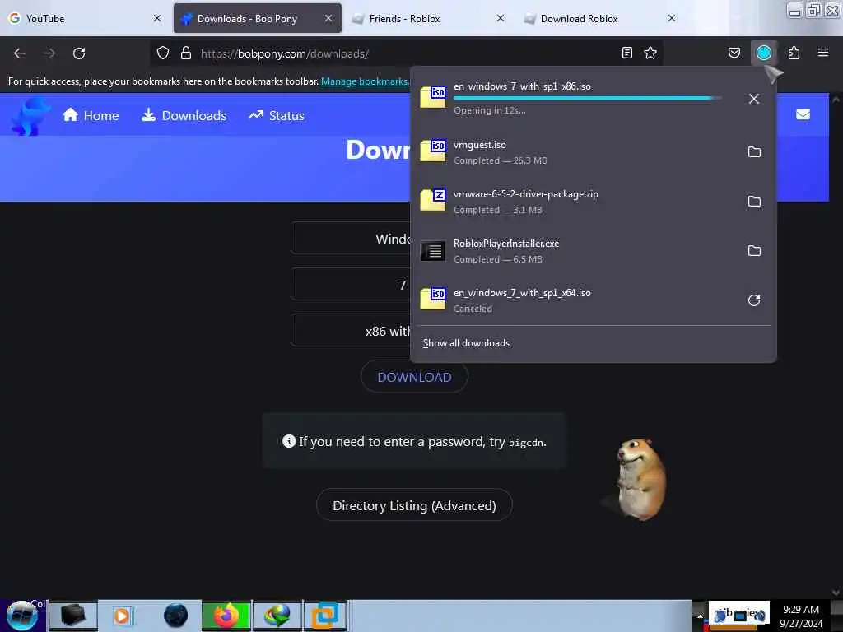Show RobloxPlayerInstaller.exe in its folder
The width and height of the screenshot is (843, 632).
click(754, 251)
